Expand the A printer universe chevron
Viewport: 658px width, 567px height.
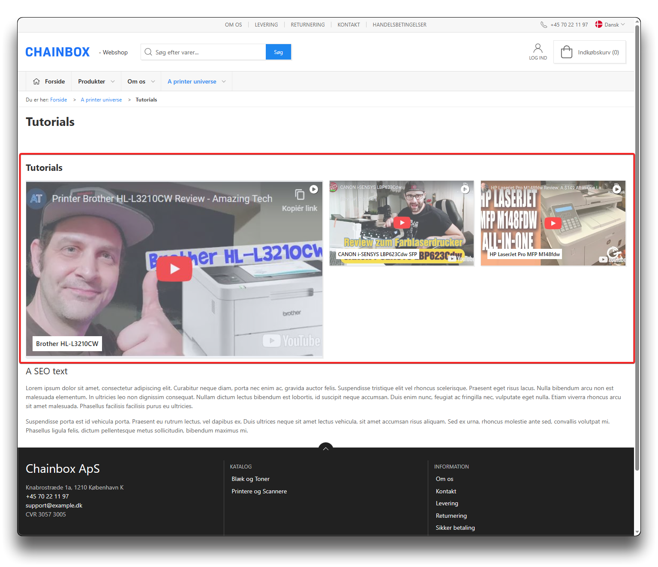pyautogui.click(x=224, y=81)
